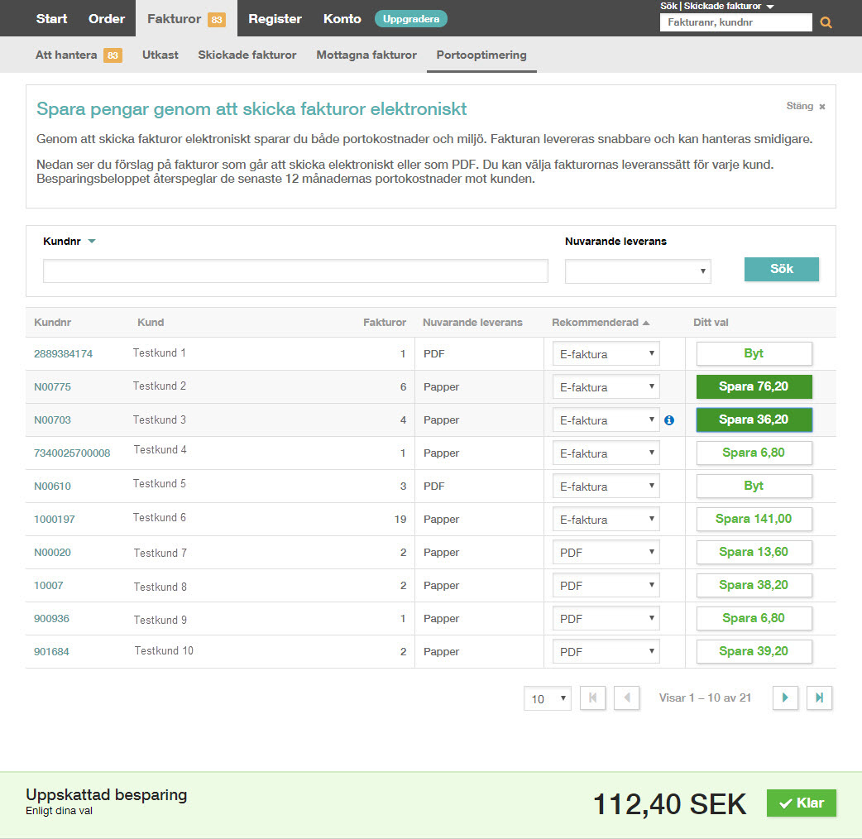Toggle Spara 36,20 for Testkund 3
The width and height of the screenshot is (862, 839).
click(754, 419)
